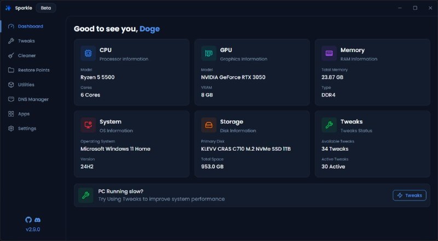Click the Try Using Tweaks hint text
The height and width of the screenshot is (241, 438).
162,199
